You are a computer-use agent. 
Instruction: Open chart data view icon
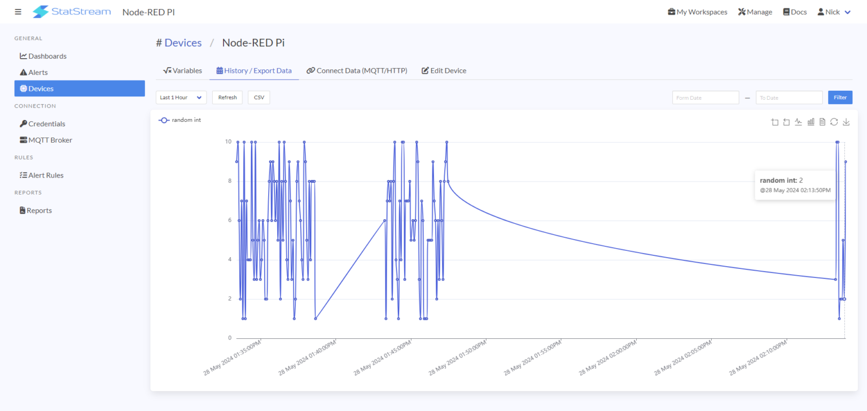(822, 122)
